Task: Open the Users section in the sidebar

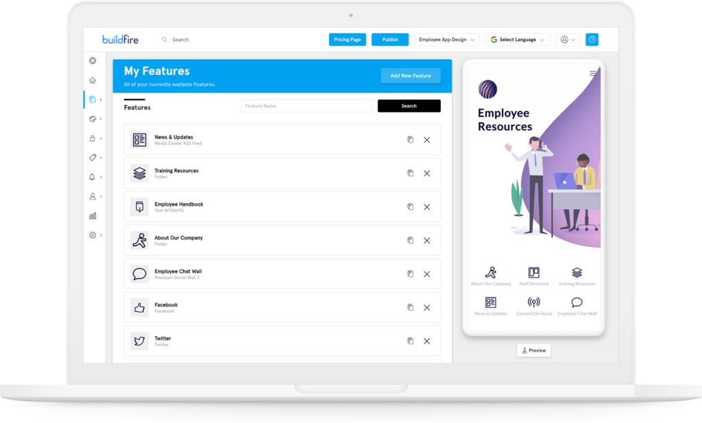Action: pyautogui.click(x=93, y=195)
